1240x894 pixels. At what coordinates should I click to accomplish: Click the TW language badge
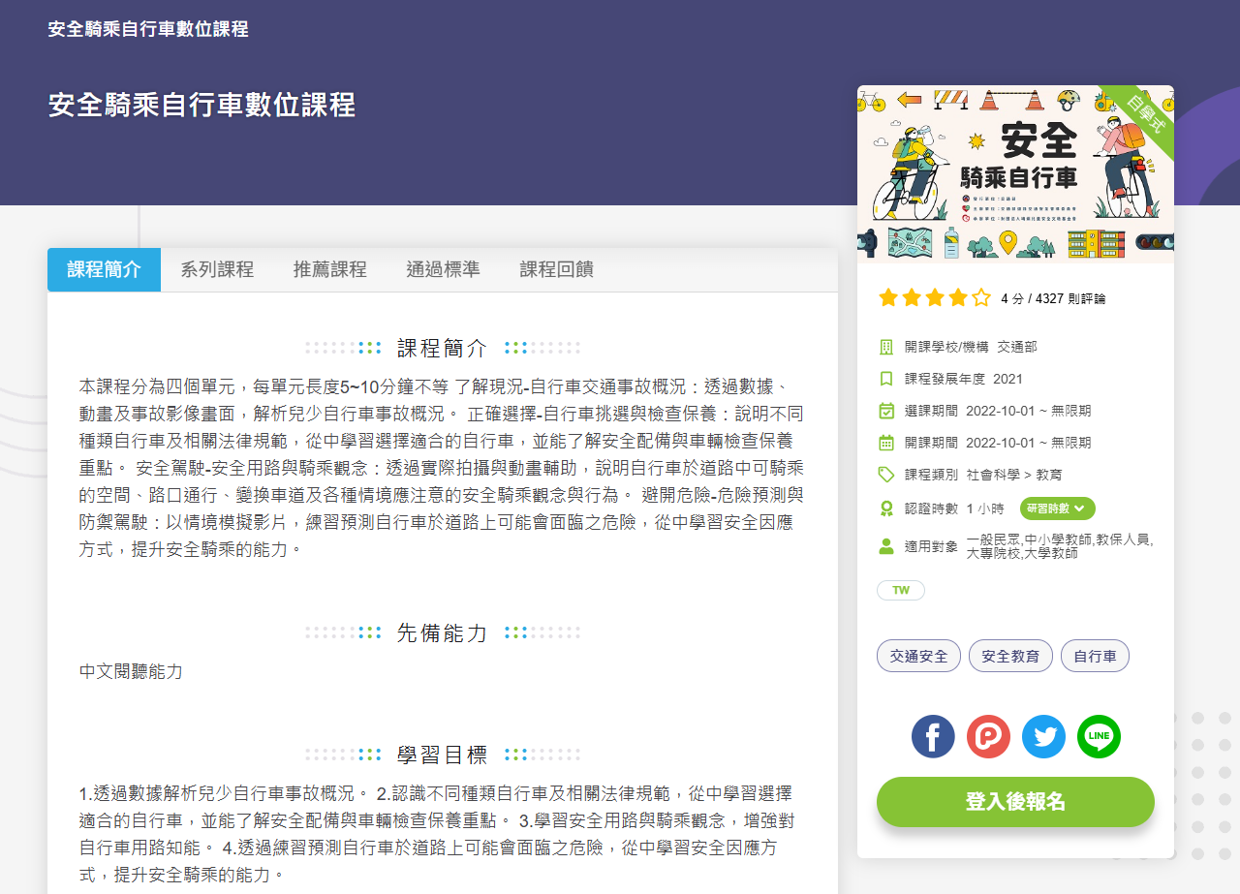pyautogui.click(x=901, y=591)
